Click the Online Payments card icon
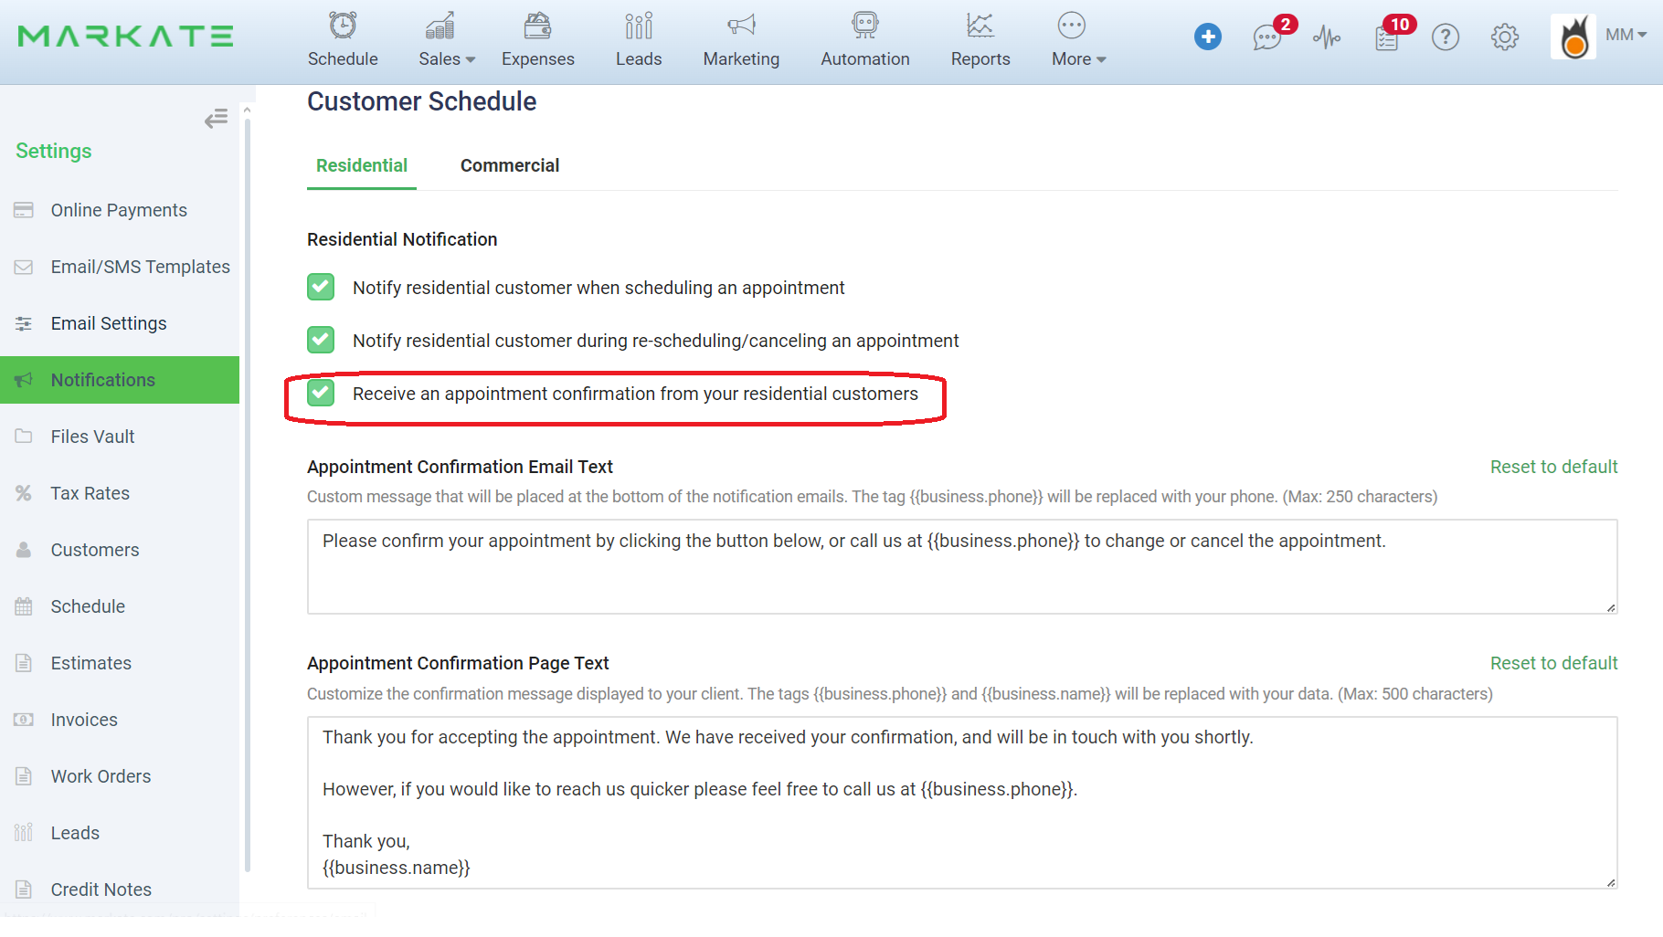 (24, 210)
